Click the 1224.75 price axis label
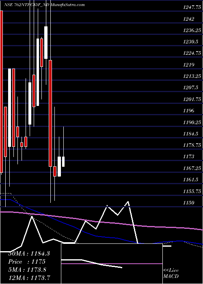 coord(192,53)
